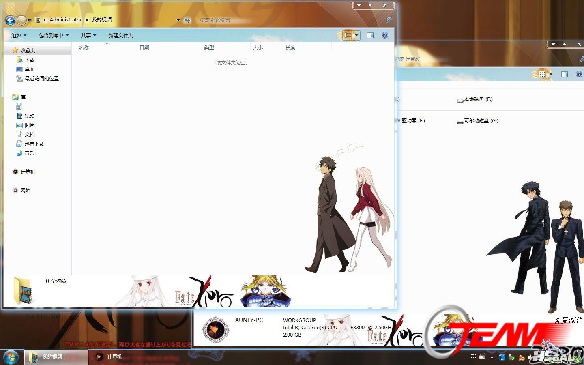Click the 新建文件夹 button

tap(120, 35)
